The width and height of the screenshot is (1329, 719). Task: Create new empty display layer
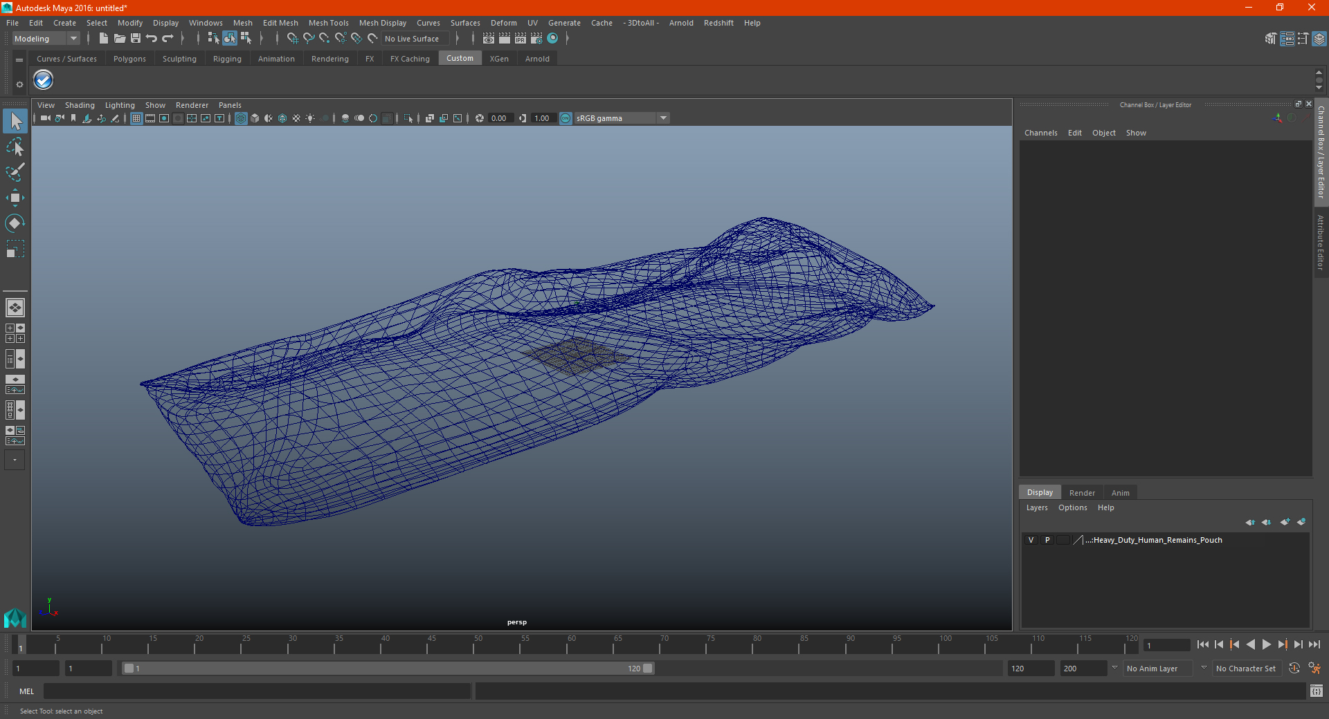[x=1285, y=522]
